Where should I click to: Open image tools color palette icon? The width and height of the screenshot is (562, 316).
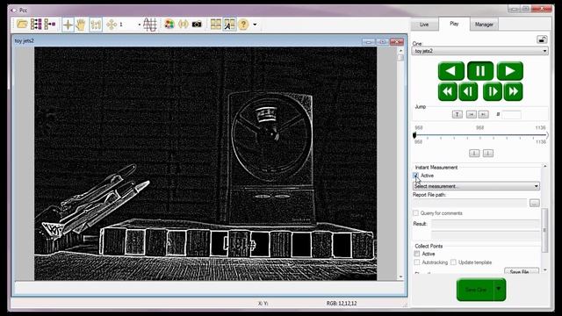pyautogui.click(x=169, y=25)
